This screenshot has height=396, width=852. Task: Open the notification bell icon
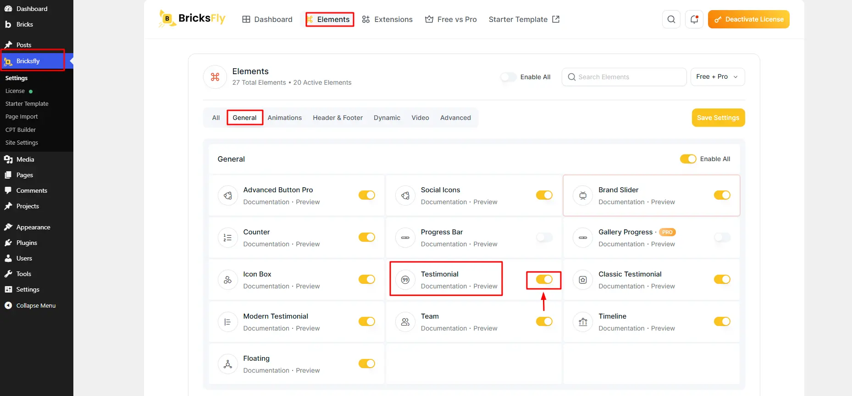(694, 19)
